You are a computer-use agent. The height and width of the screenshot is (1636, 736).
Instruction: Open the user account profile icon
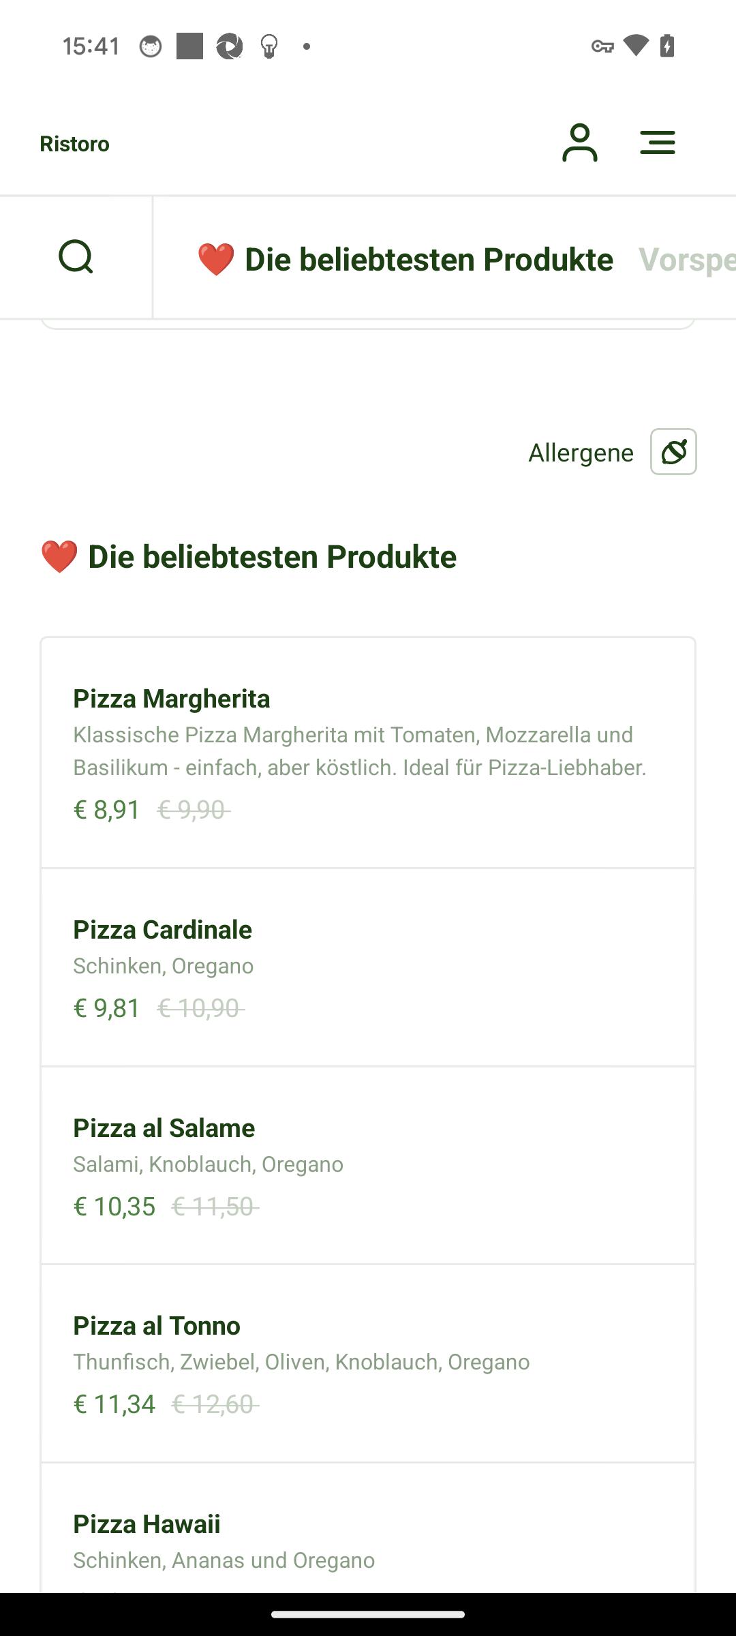[x=579, y=142]
